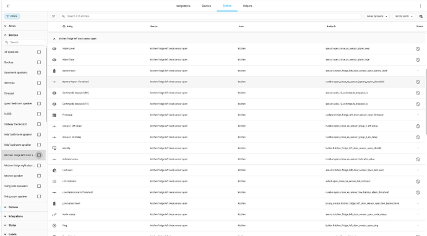Click the Filters button
Viewport: 427px width, 236px height.
[x=12, y=16]
